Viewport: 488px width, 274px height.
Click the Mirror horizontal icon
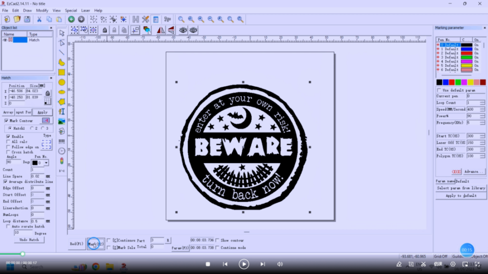click(161, 30)
